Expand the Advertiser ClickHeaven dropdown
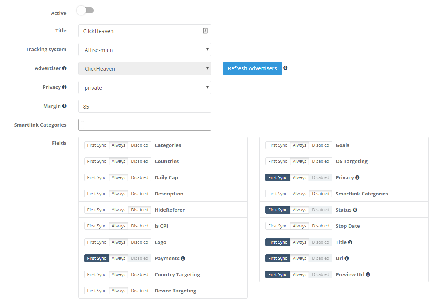433x304 pixels. coord(145,68)
